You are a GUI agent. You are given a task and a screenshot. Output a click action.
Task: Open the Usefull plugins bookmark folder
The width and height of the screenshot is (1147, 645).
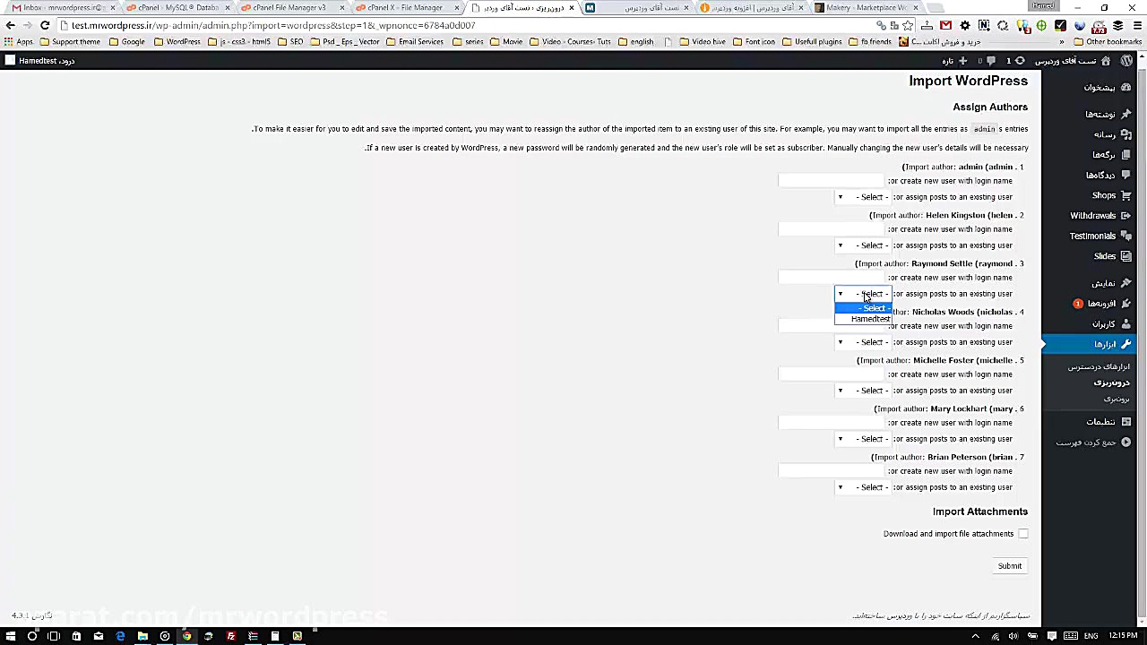(812, 41)
